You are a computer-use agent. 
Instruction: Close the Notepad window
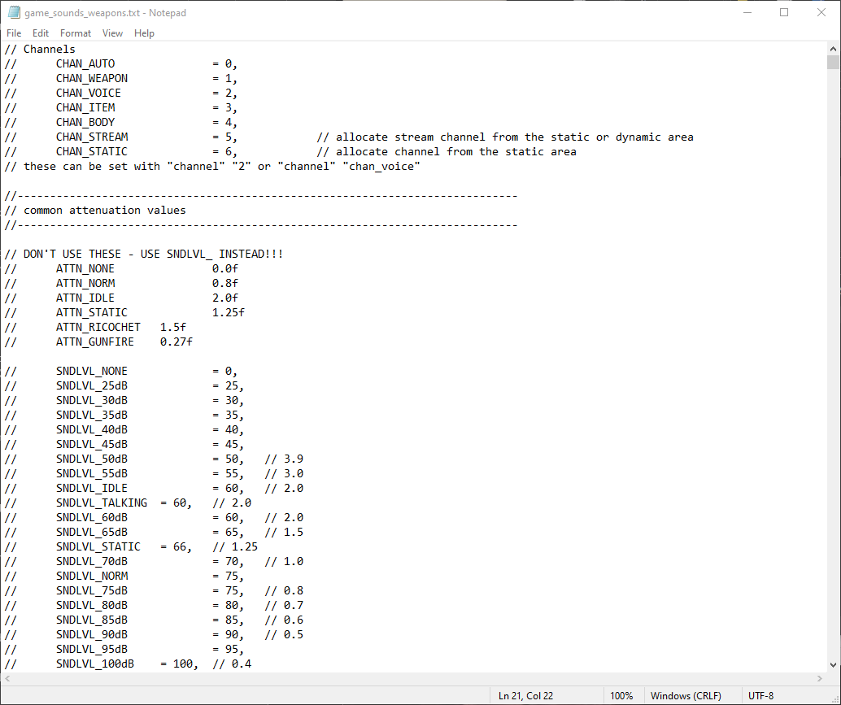[x=821, y=12]
